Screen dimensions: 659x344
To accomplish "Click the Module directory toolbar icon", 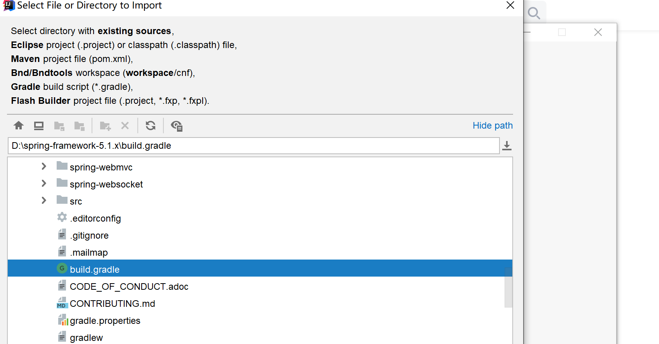I will click(x=80, y=126).
